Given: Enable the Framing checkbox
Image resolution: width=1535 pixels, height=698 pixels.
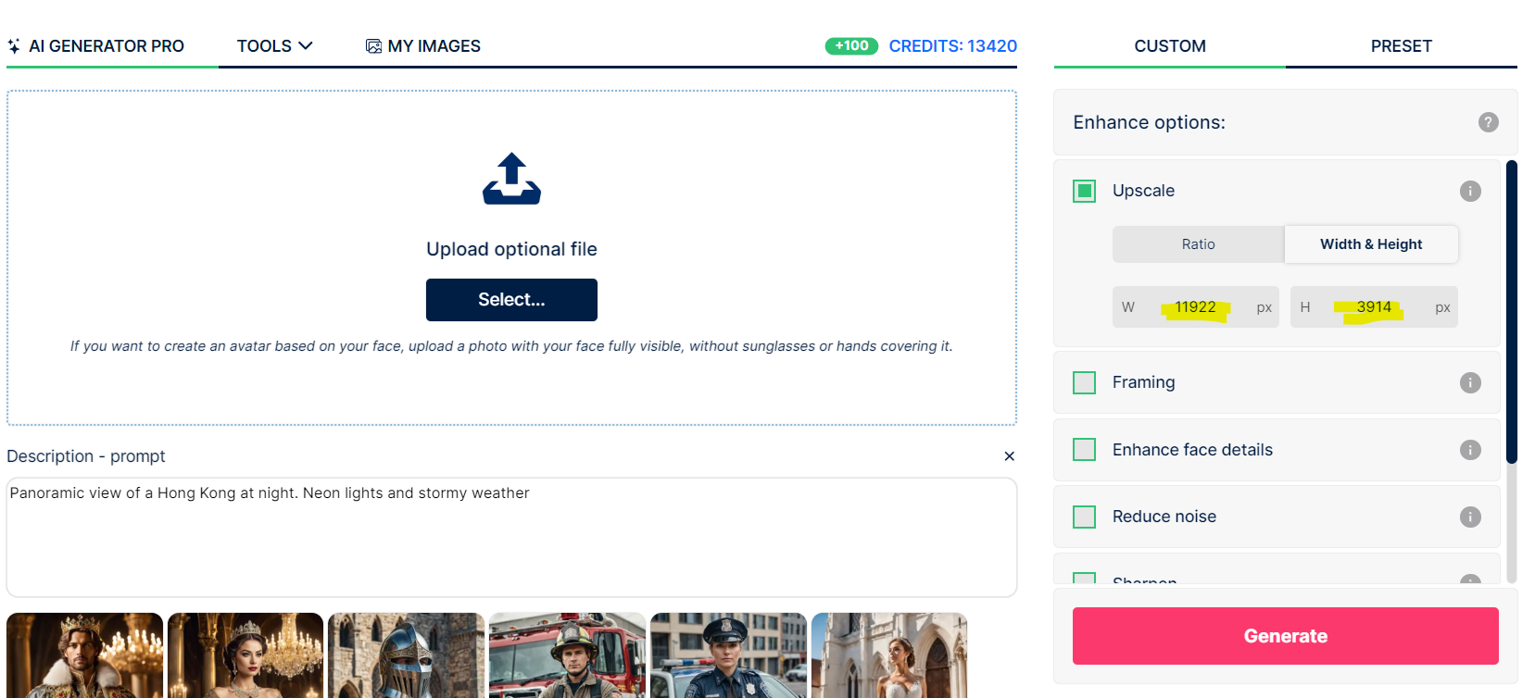Looking at the screenshot, I should 1084,382.
